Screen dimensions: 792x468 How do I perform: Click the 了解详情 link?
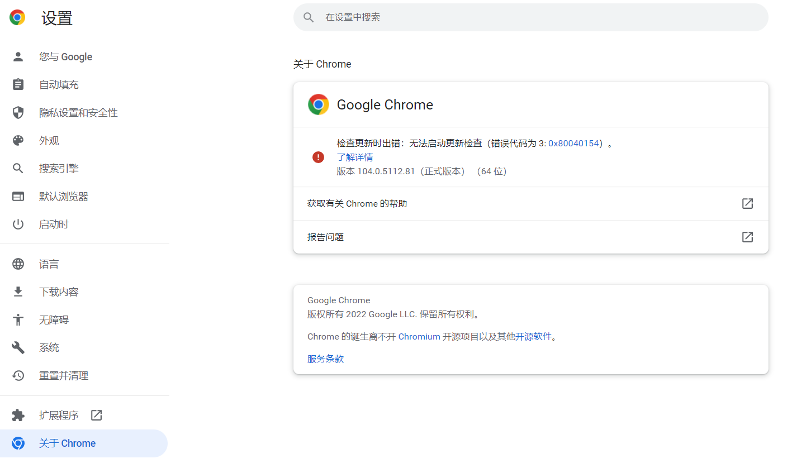[355, 157]
